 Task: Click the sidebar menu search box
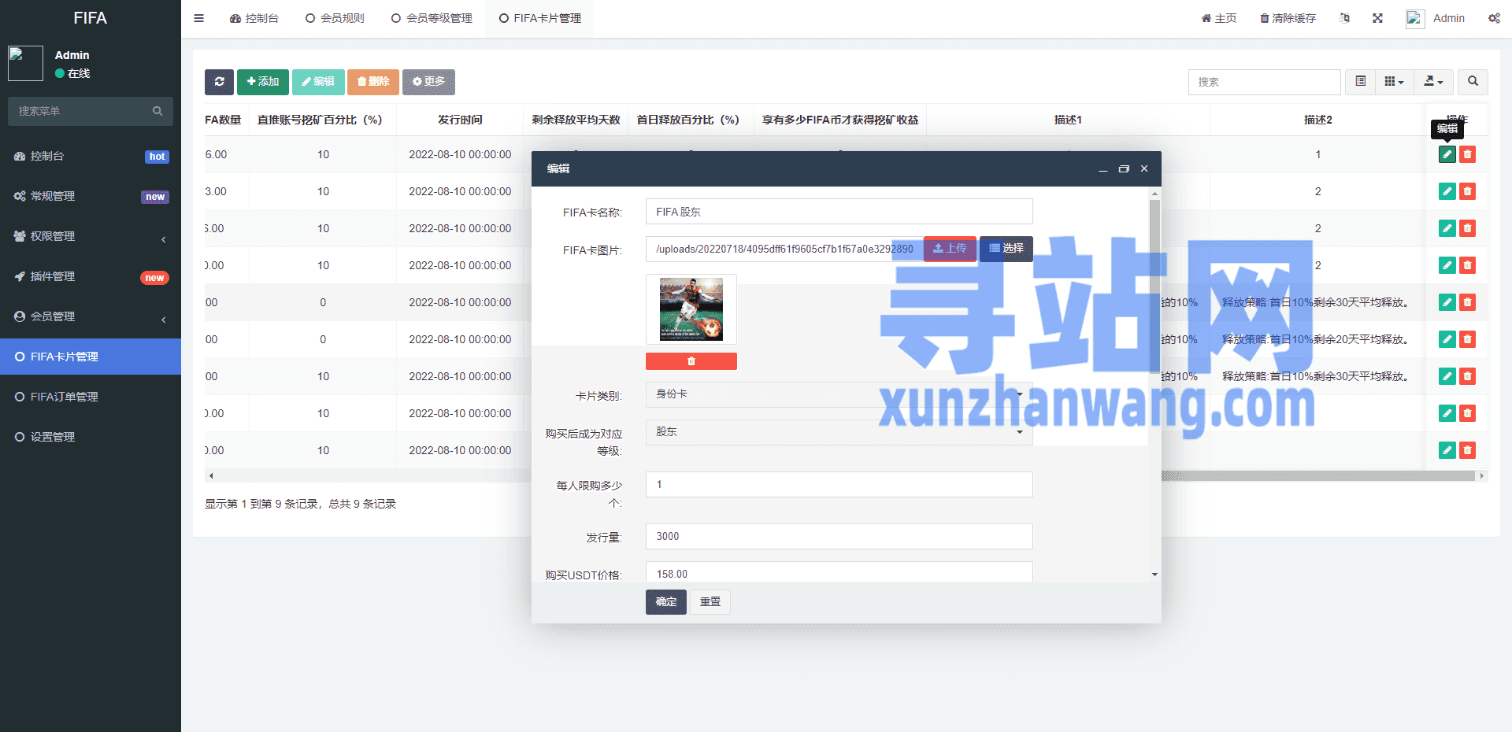point(91,111)
